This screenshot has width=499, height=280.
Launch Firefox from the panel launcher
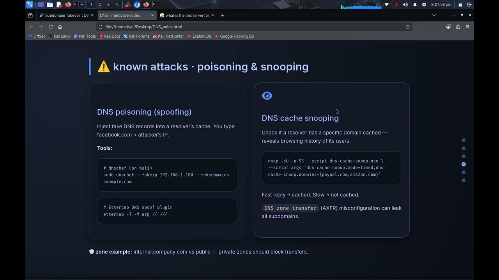point(68,5)
